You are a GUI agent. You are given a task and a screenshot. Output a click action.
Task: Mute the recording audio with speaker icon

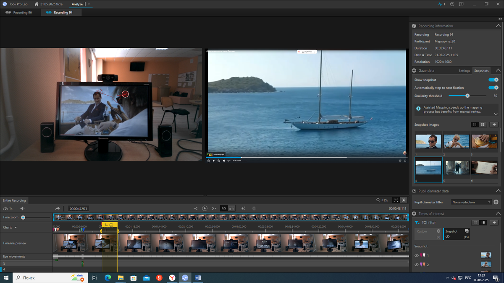(x=22, y=208)
